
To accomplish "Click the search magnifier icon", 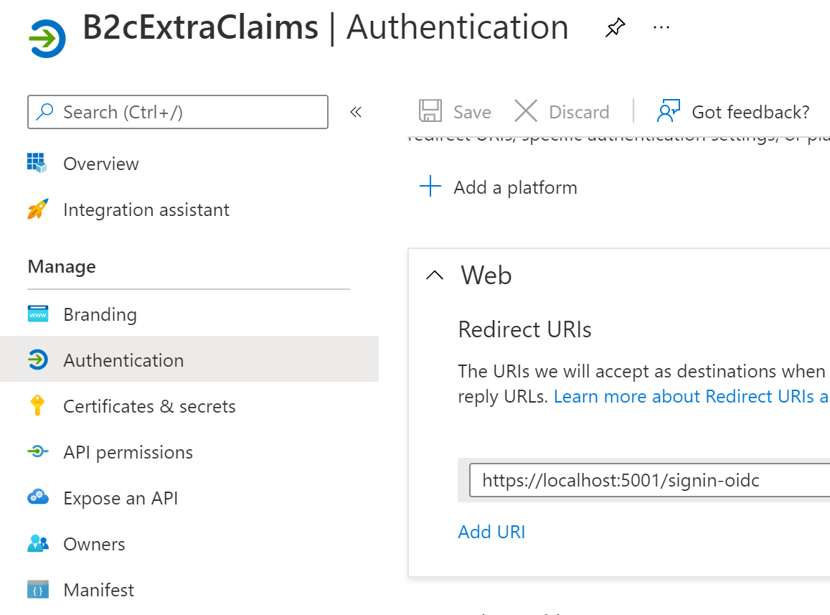I will (44, 112).
